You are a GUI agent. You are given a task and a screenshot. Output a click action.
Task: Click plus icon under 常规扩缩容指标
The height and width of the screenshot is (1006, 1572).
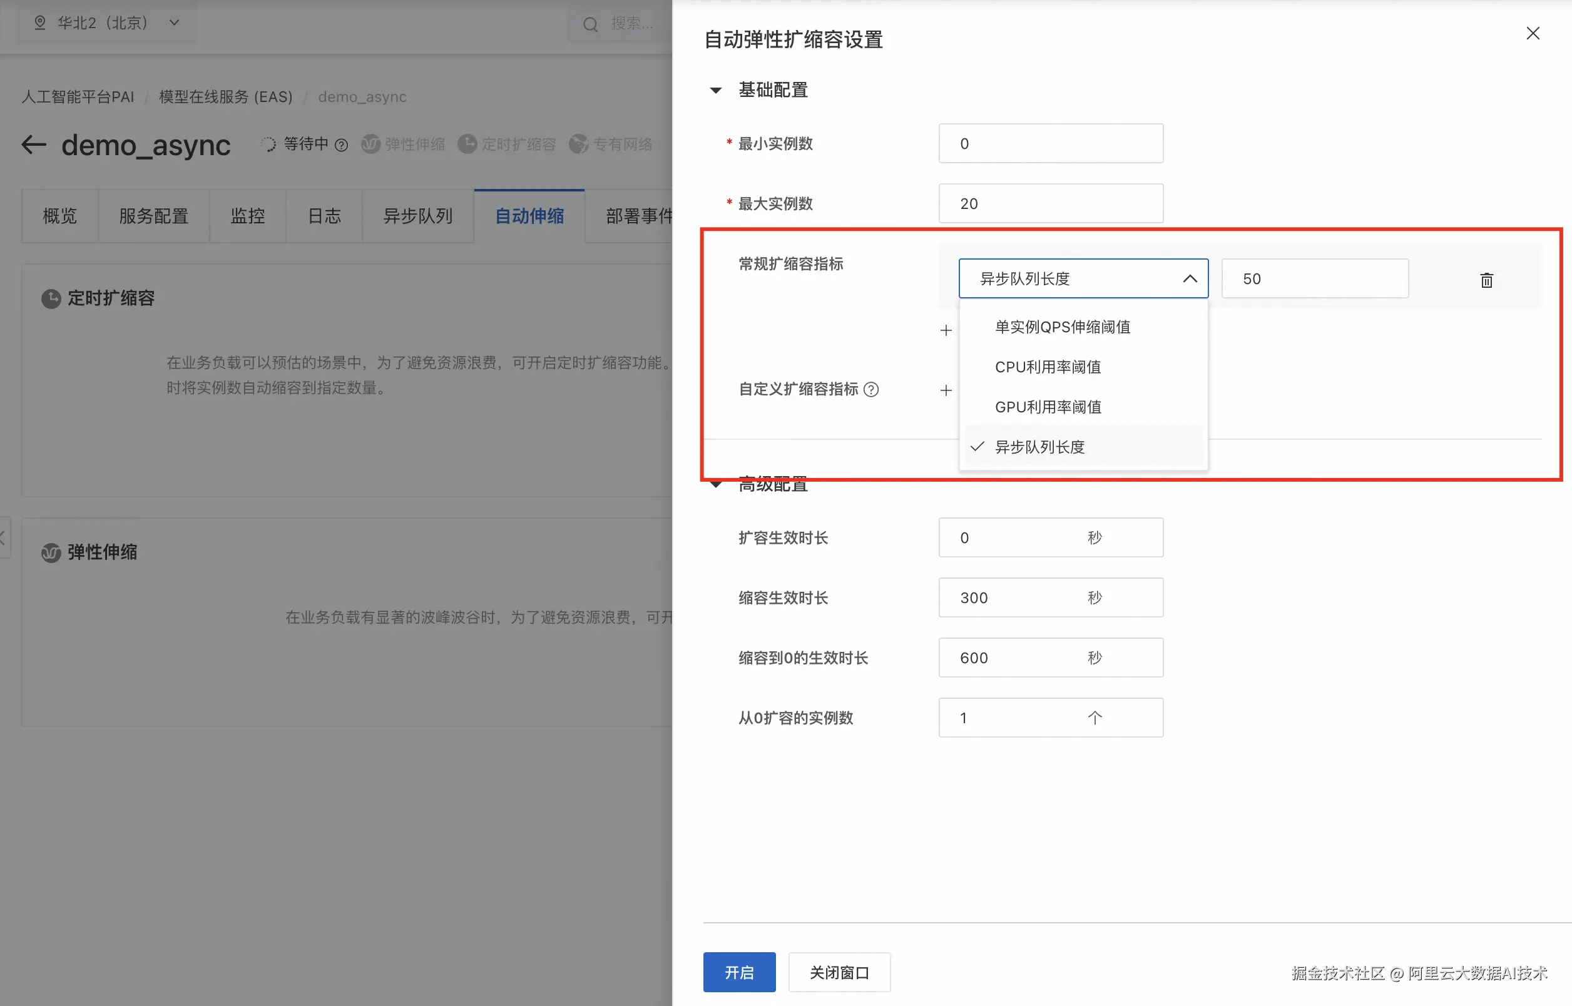[946, 330]
